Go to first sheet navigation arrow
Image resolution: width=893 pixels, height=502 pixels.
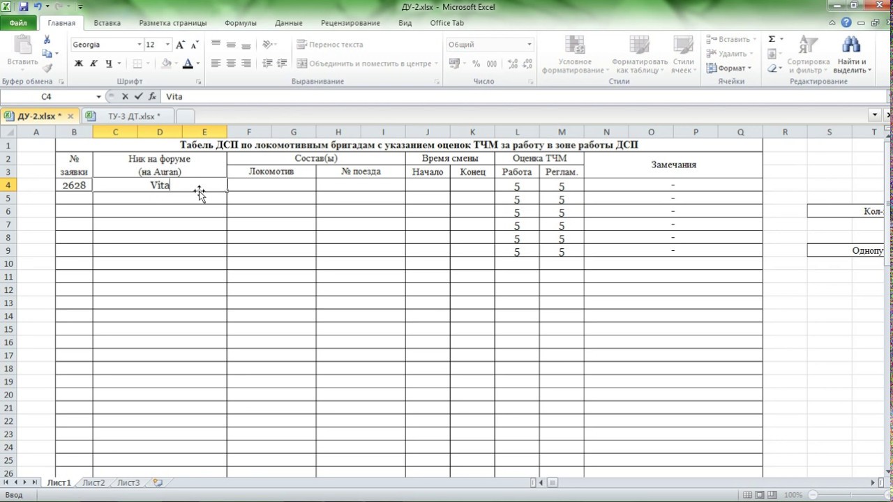6,482
